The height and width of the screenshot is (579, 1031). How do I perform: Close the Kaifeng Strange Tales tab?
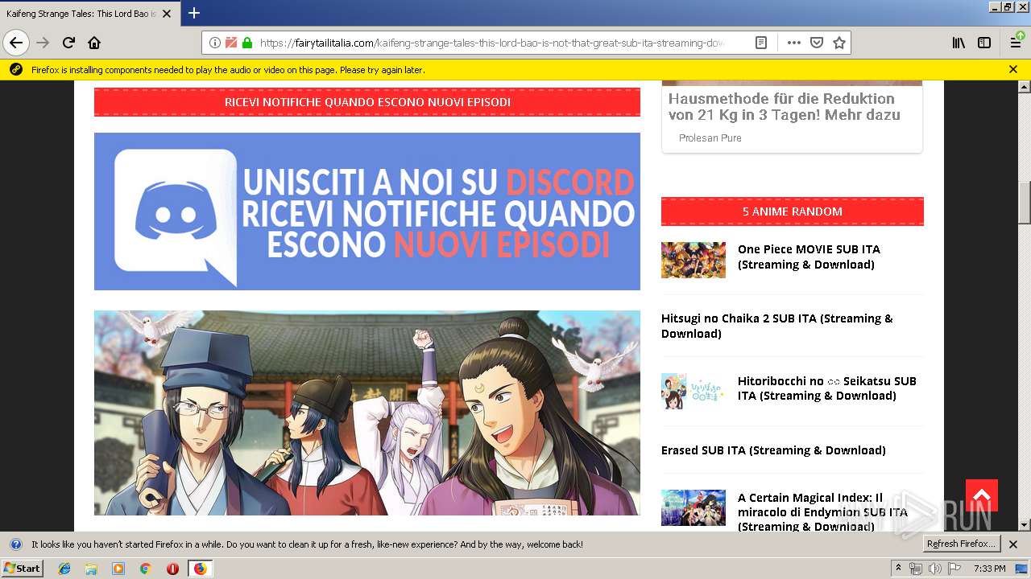(x=168, y=14)
